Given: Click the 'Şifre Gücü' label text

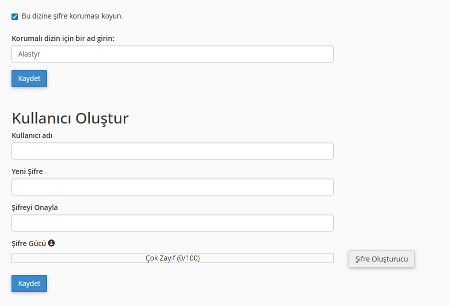Looking at the screenshot, I should (28, 243).
